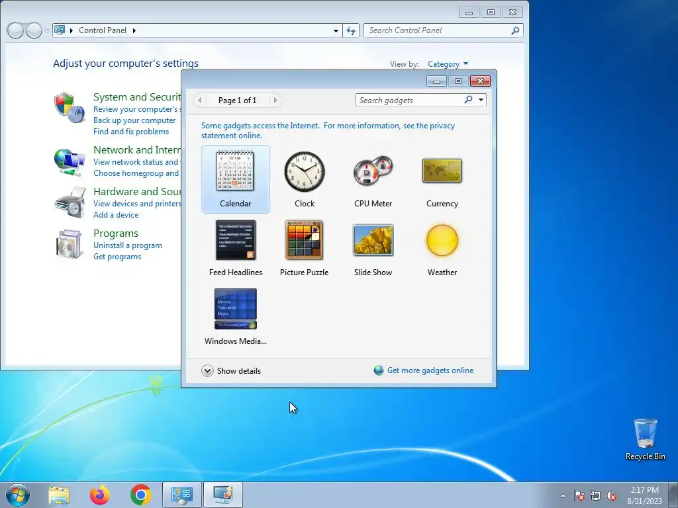Open the View by Category dropdown
This screenshot has height=508, width=678.
click(448, 64)
